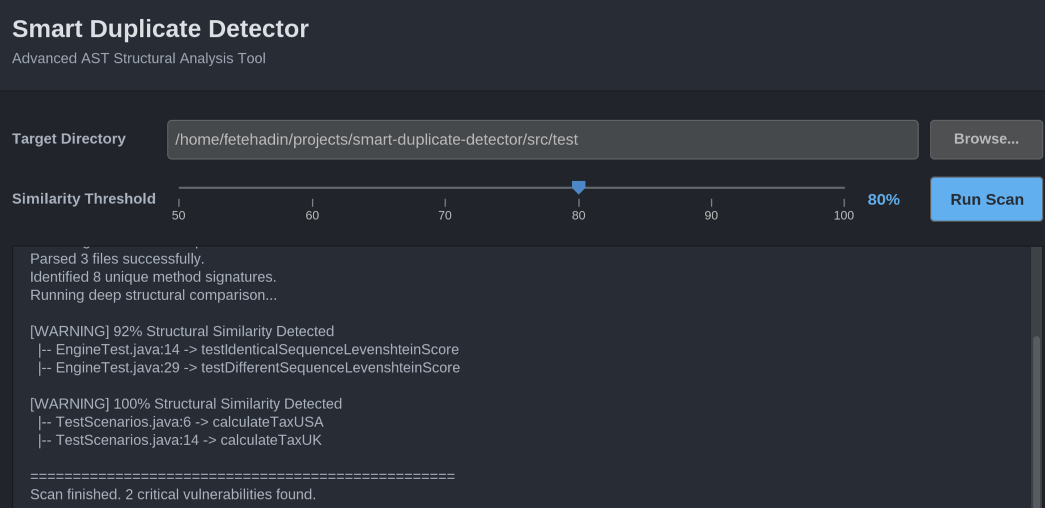This screenshot has width=1045, height=508.
Task: Click 'Scan finished. 2 critical vulnerabilities found.' line
Action: 173,494
